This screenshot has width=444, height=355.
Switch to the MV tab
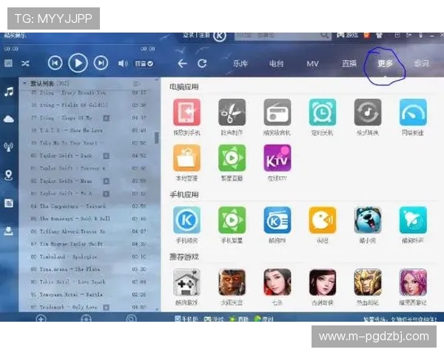312,64
